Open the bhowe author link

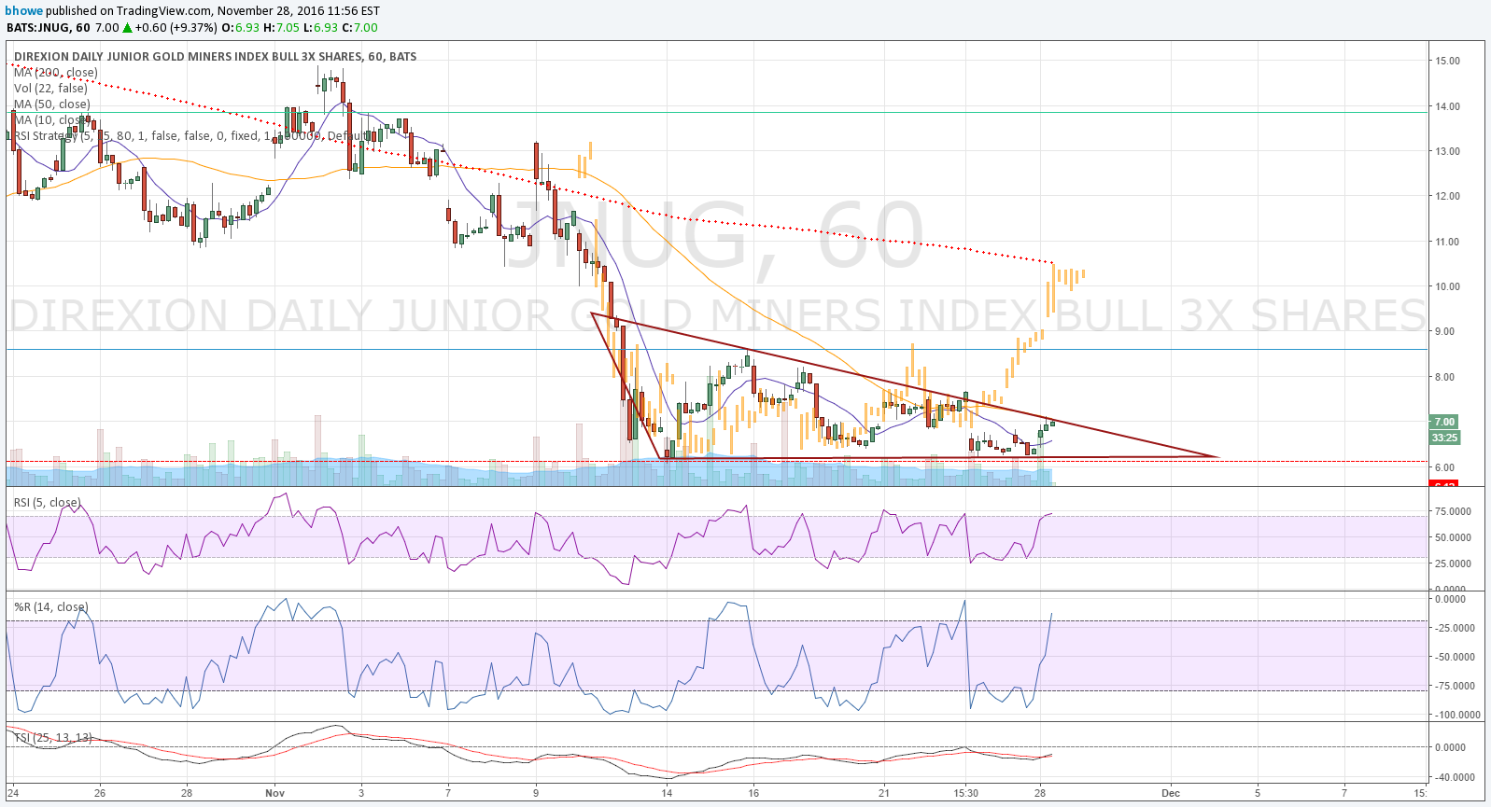coord(24,11)
